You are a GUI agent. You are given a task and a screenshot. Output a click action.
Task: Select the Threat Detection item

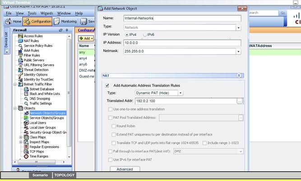[36, 70]
